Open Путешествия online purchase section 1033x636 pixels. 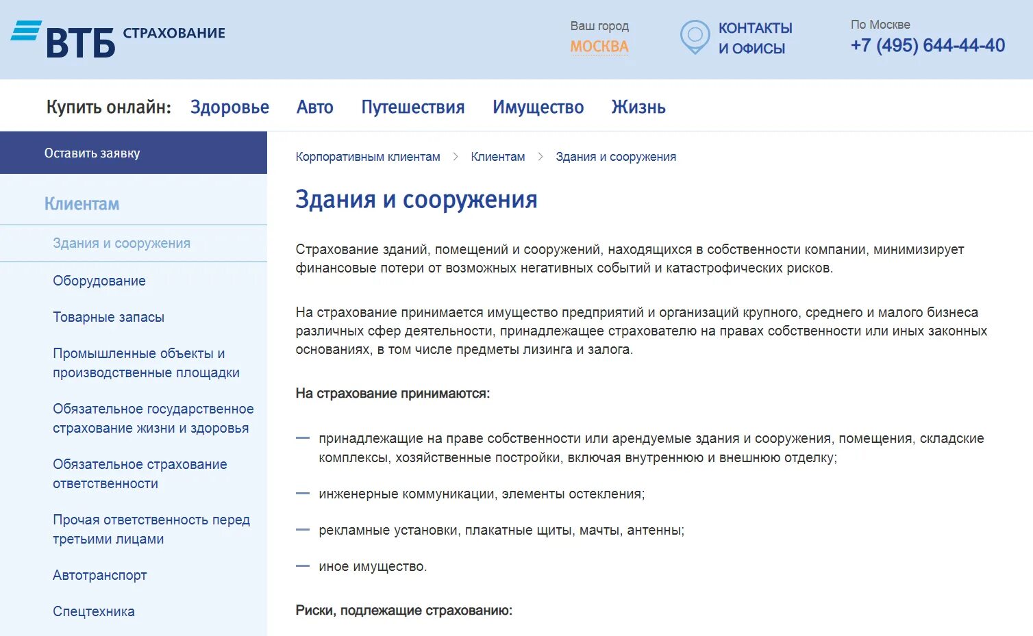[413, 107]
